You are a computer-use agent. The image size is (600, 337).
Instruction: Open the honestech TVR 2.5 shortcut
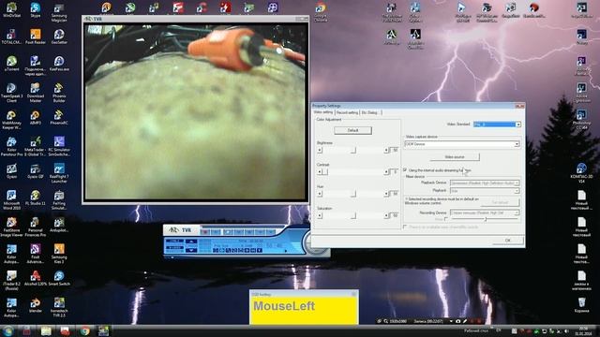click(x=59, y=308)
